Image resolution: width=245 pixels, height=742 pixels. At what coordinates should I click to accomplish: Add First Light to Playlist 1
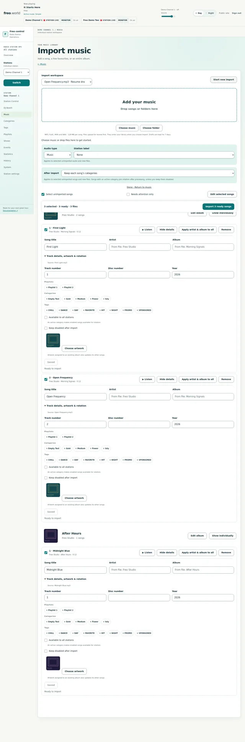[x=52, y=287]
